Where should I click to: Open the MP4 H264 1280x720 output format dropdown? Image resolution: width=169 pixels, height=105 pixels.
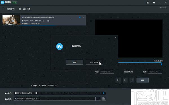tap(60, 93)
